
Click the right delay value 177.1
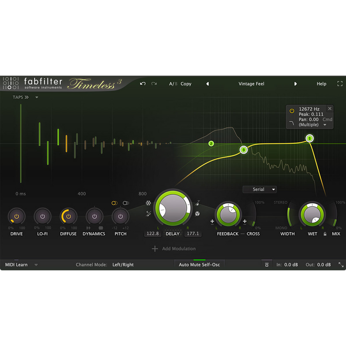(193, 233)
